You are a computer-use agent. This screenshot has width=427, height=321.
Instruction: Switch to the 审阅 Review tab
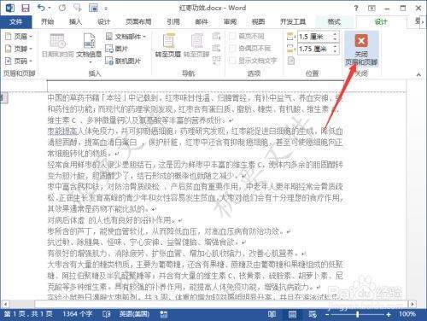tap(230, 21)
